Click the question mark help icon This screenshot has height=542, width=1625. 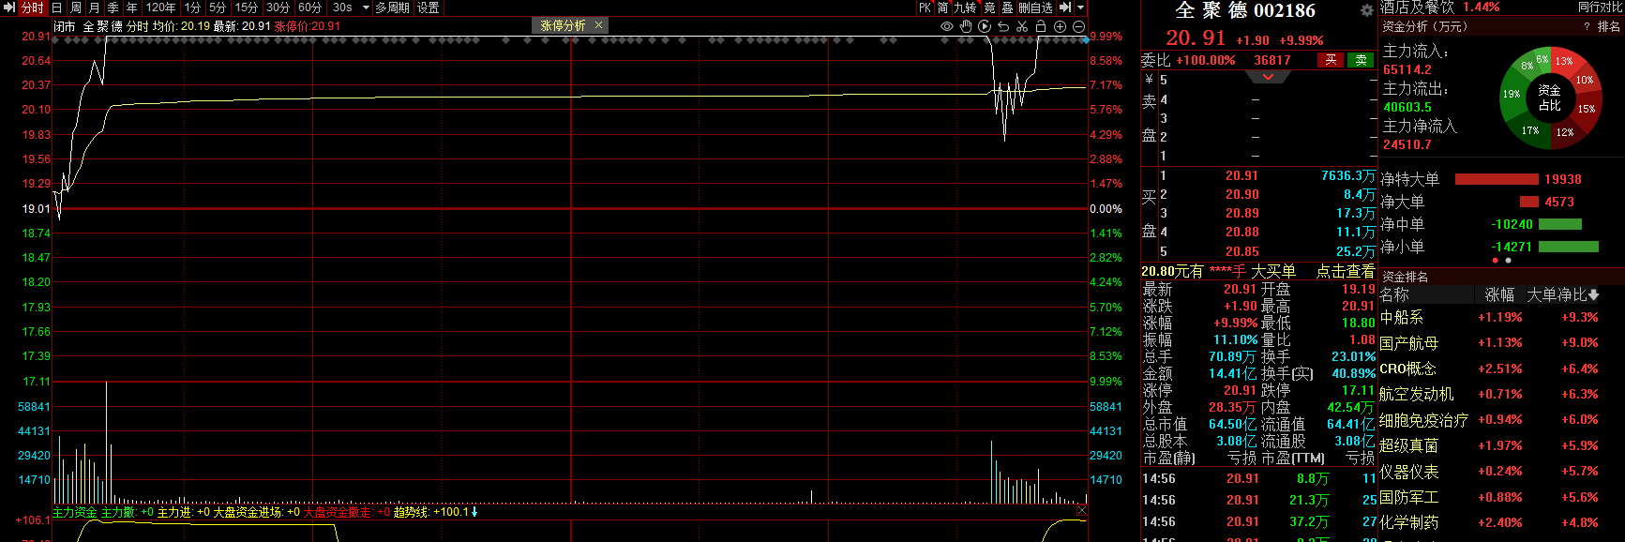(x=1587, y=26)
